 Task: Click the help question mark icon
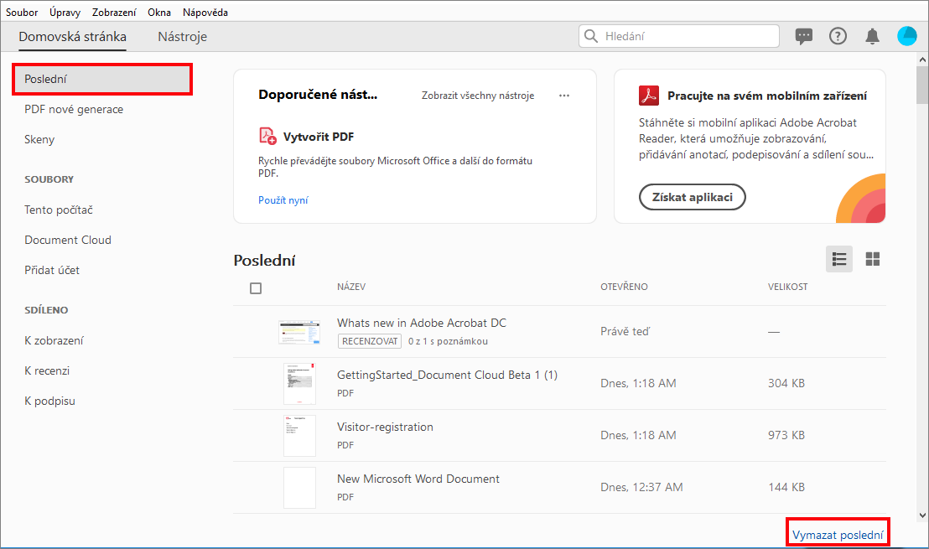(838, 36)
